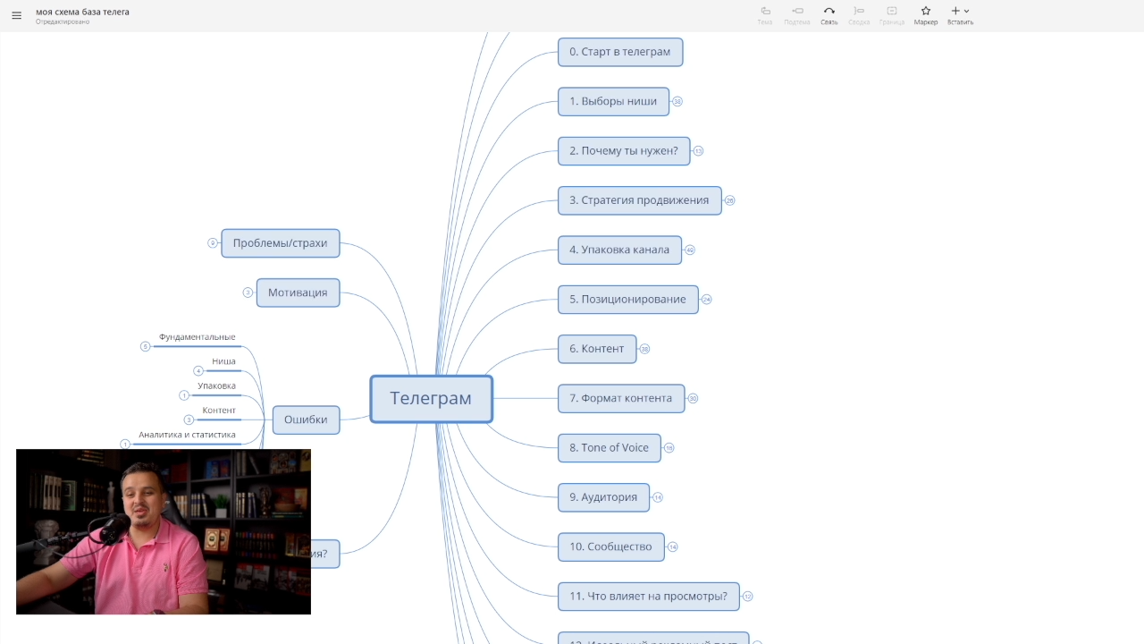Open the Маркер star tool
This screenshot has width=1144, height=644.
[926, 15]
